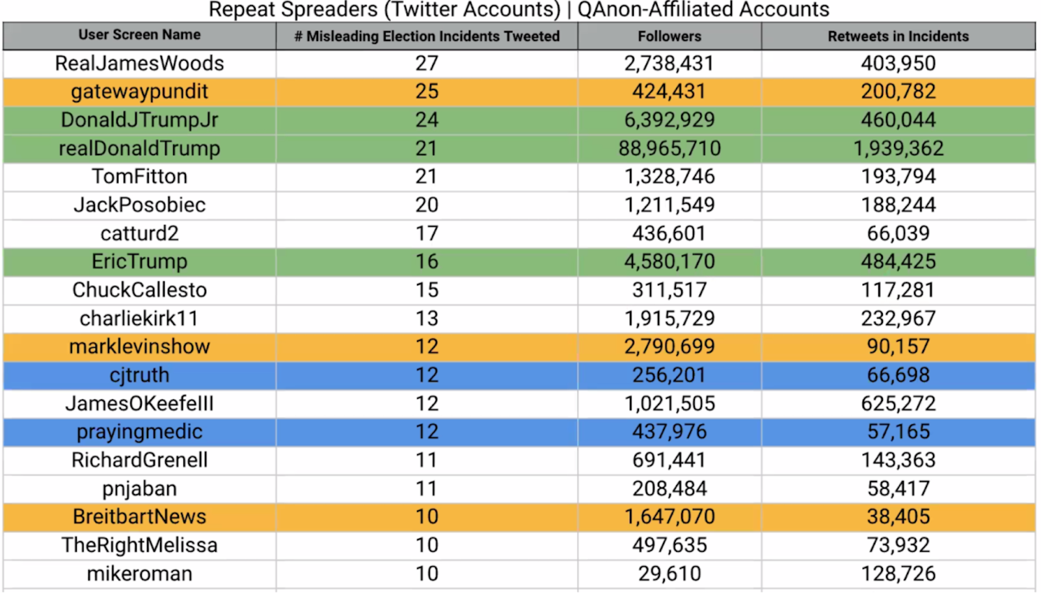Select the 'TheRightMelissa' name cell

(139, 545)
